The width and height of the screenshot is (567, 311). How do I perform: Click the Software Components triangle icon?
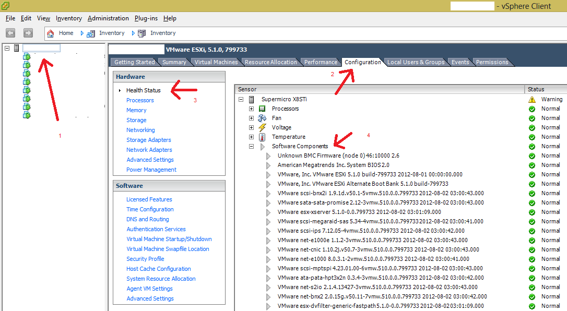click(263, 146)
